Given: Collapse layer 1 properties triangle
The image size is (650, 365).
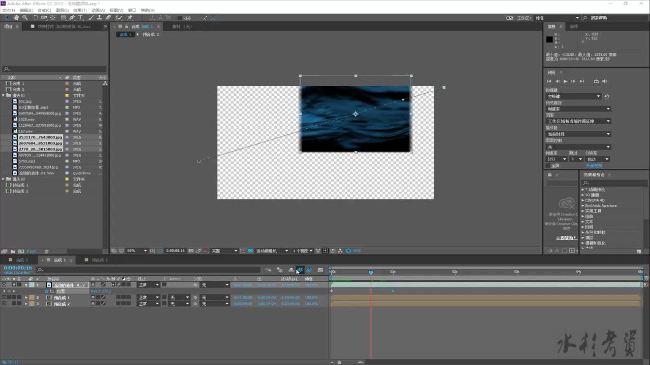Looking at the screenshot, I should tap(26, 285).
